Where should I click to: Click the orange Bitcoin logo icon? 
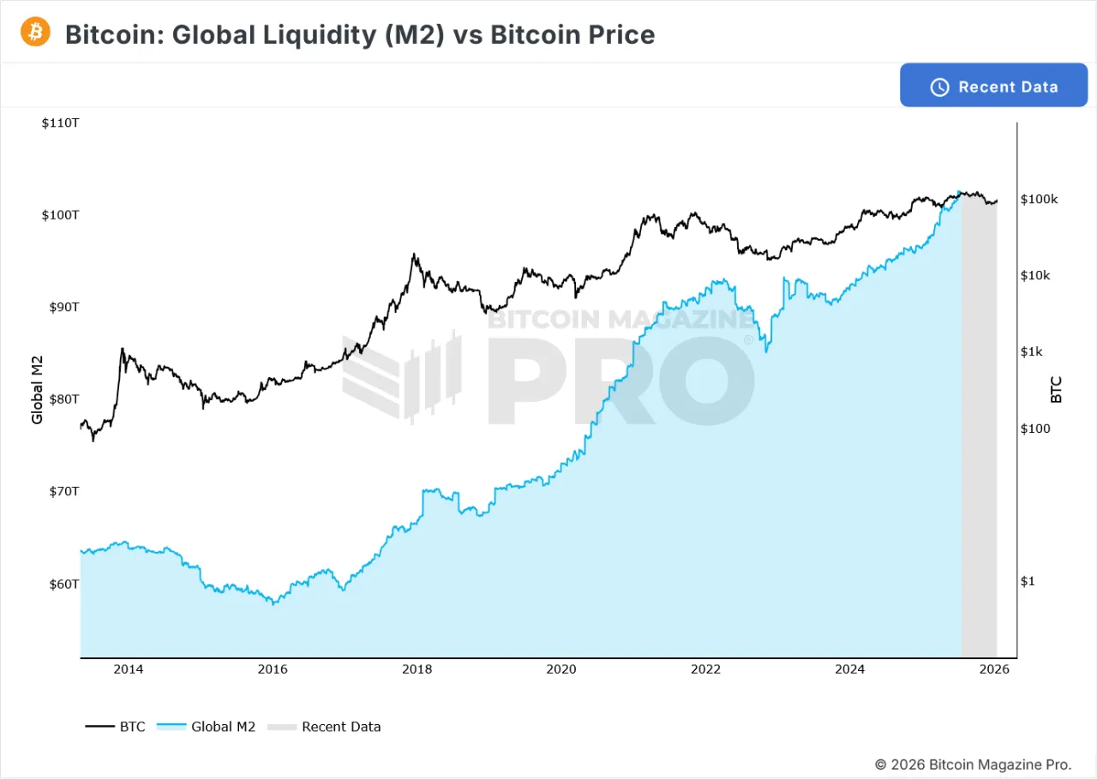36,33
